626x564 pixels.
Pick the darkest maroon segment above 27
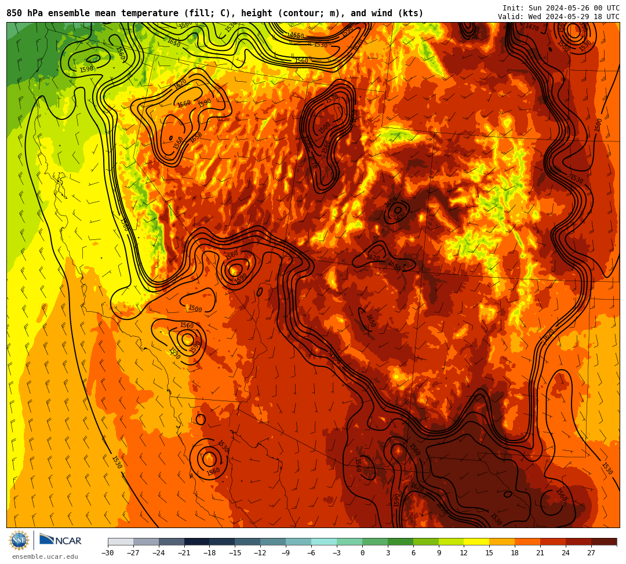coord(604,541)
